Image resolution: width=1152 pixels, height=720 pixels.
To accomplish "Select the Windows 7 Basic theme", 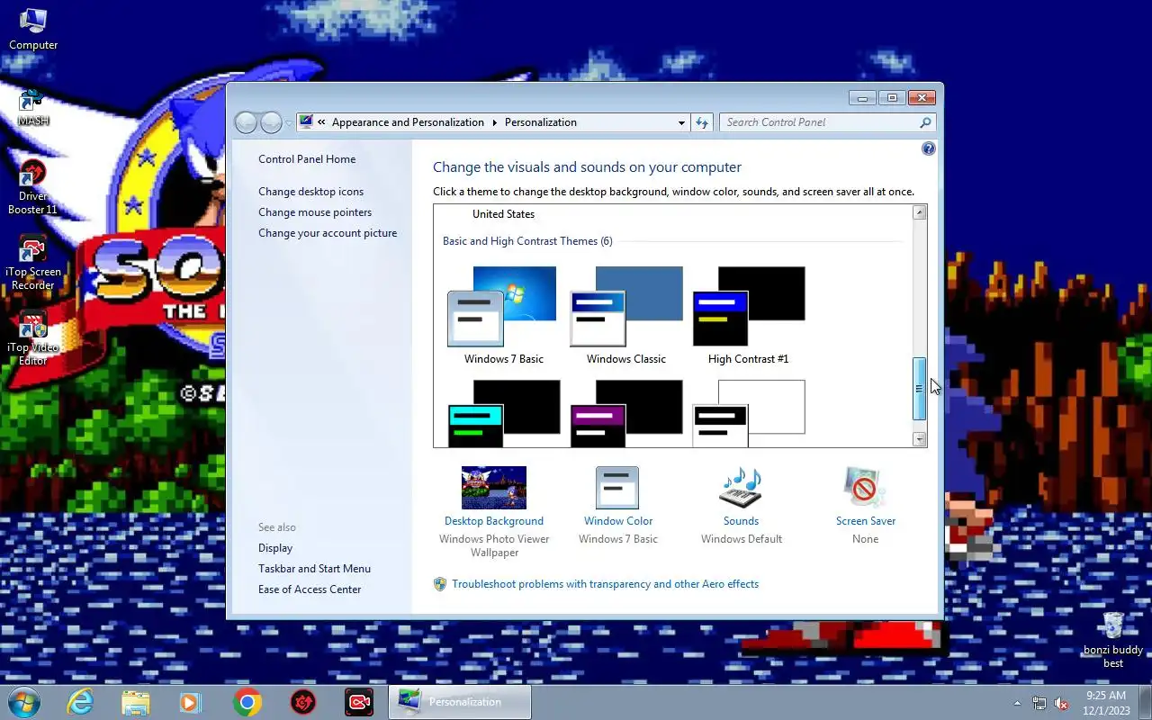I will 503,314.
